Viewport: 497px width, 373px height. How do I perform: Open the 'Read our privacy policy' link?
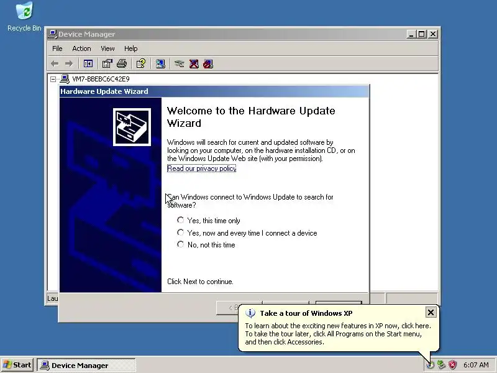pyautogui.click(x=201, y=168)
